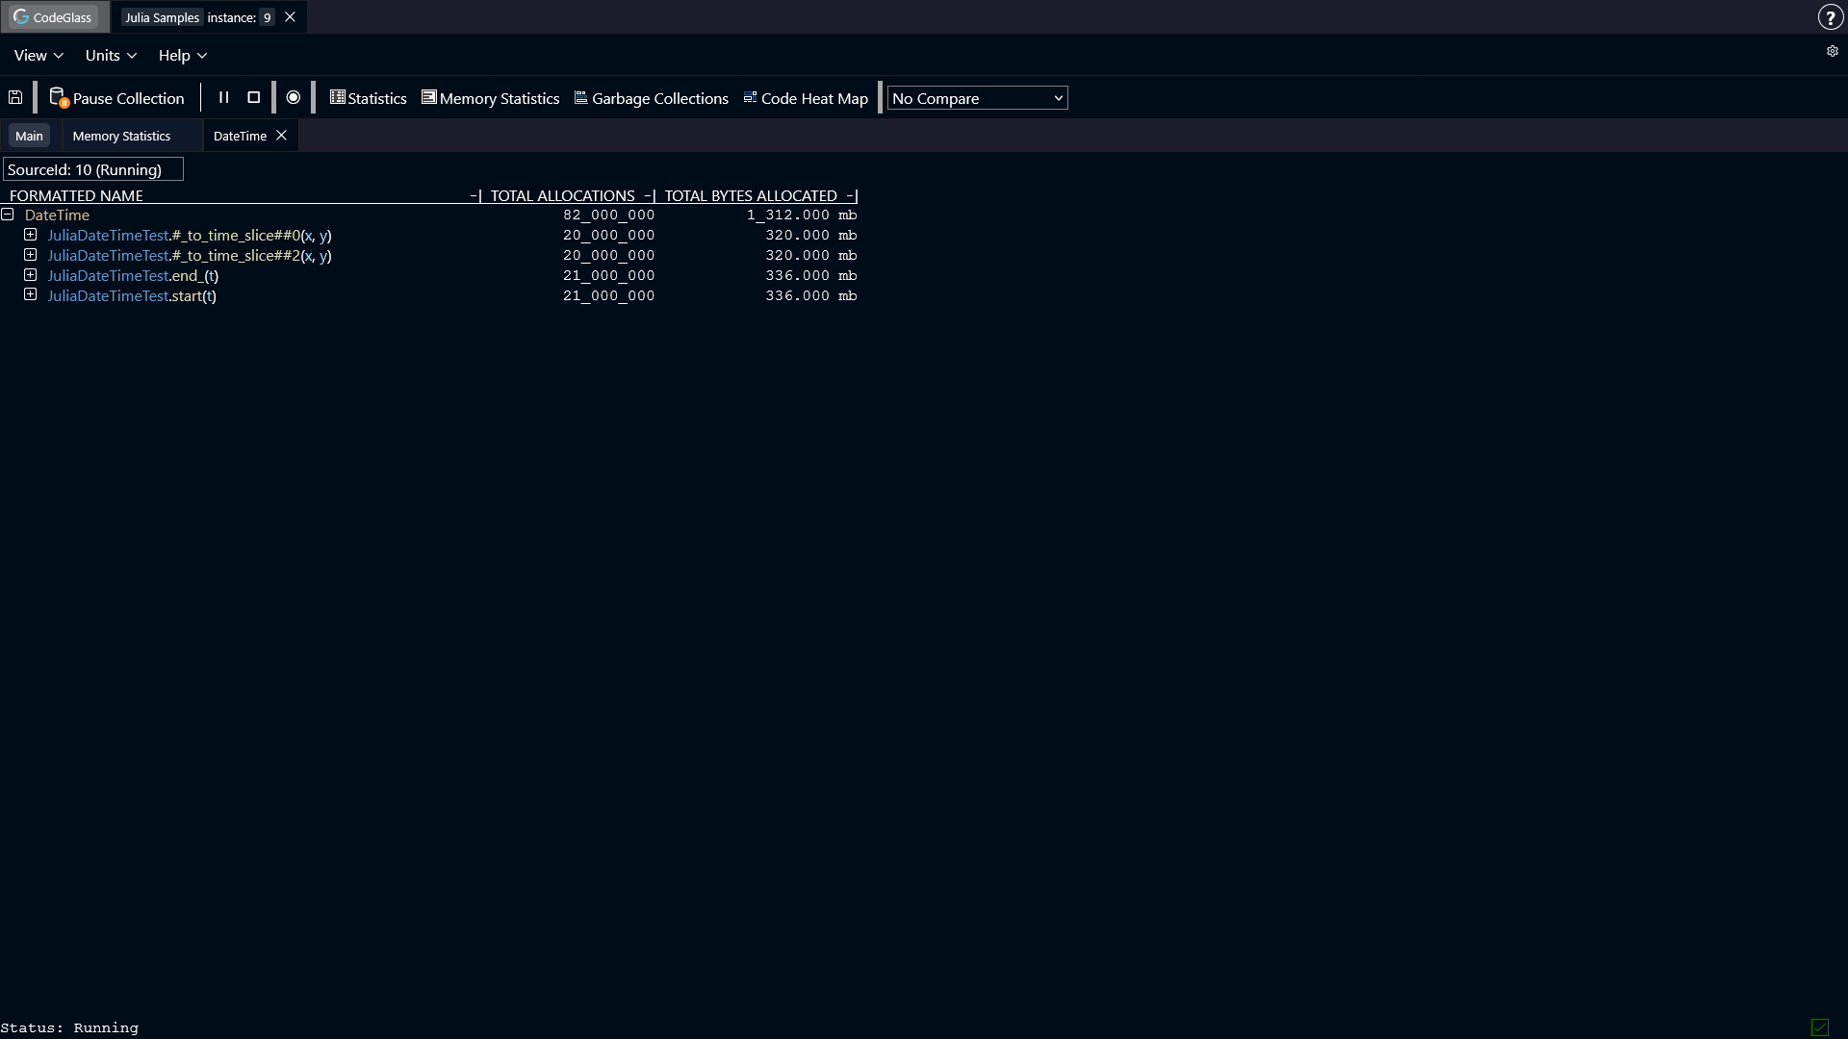
Task: Open Memory Statistics from toolbar
Action: click(490, 98)
